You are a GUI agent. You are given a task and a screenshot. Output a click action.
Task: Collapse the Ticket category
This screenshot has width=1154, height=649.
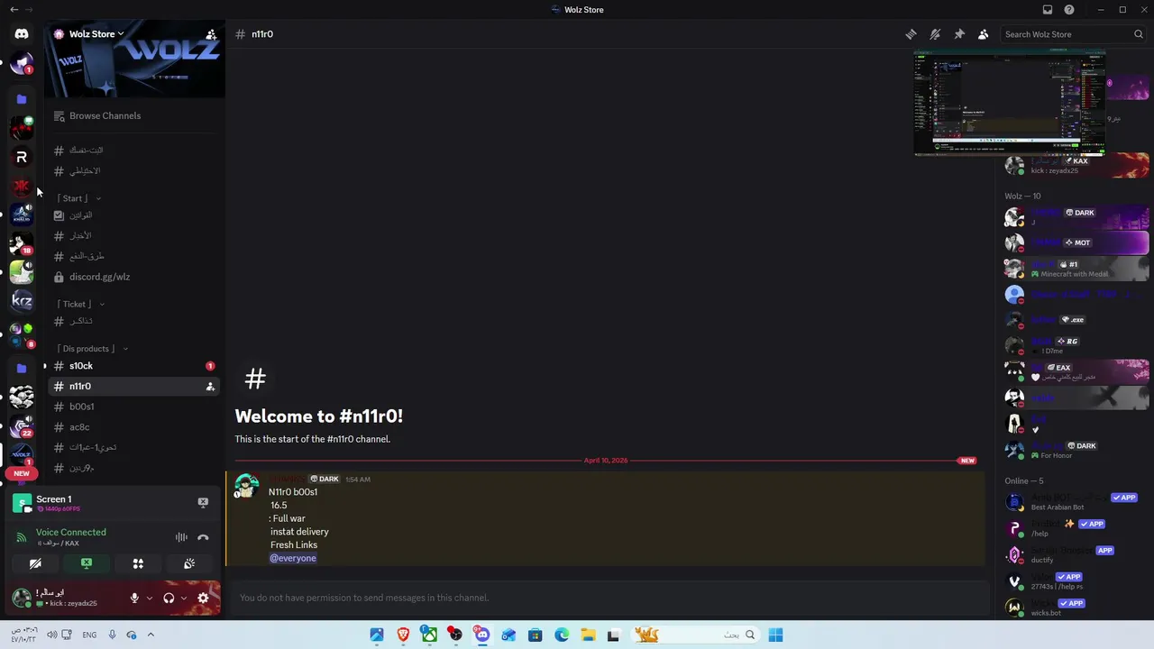click(81, 305)
